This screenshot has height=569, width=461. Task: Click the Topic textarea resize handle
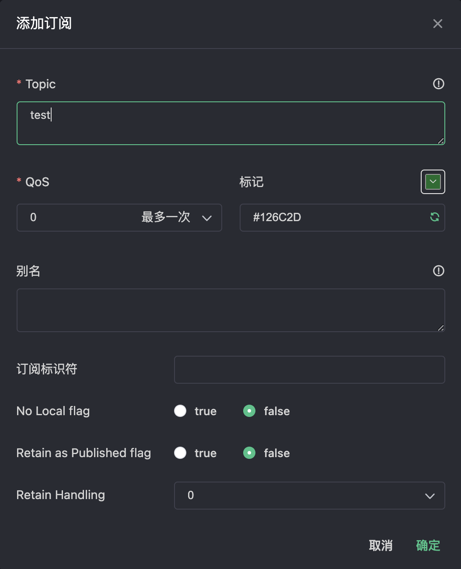[x=441, y=141]
